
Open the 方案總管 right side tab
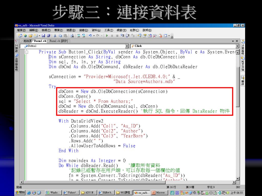point(243,47)
